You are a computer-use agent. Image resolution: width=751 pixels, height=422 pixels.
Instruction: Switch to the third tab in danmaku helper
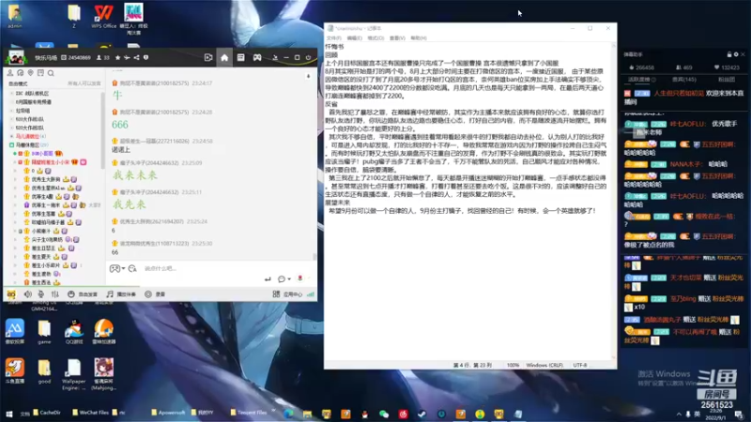726,80
